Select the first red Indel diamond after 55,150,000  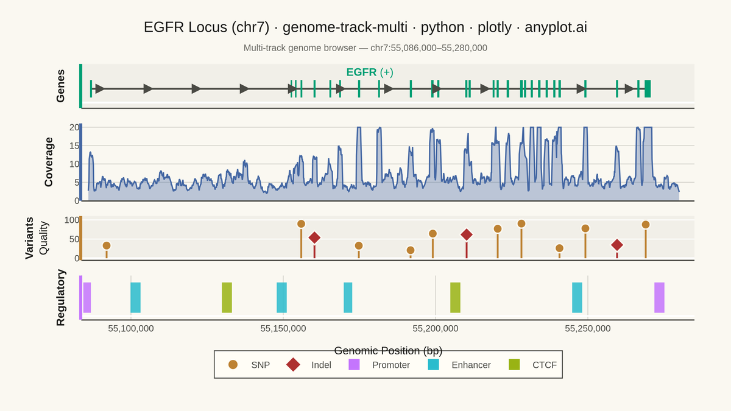coord(314,237)
